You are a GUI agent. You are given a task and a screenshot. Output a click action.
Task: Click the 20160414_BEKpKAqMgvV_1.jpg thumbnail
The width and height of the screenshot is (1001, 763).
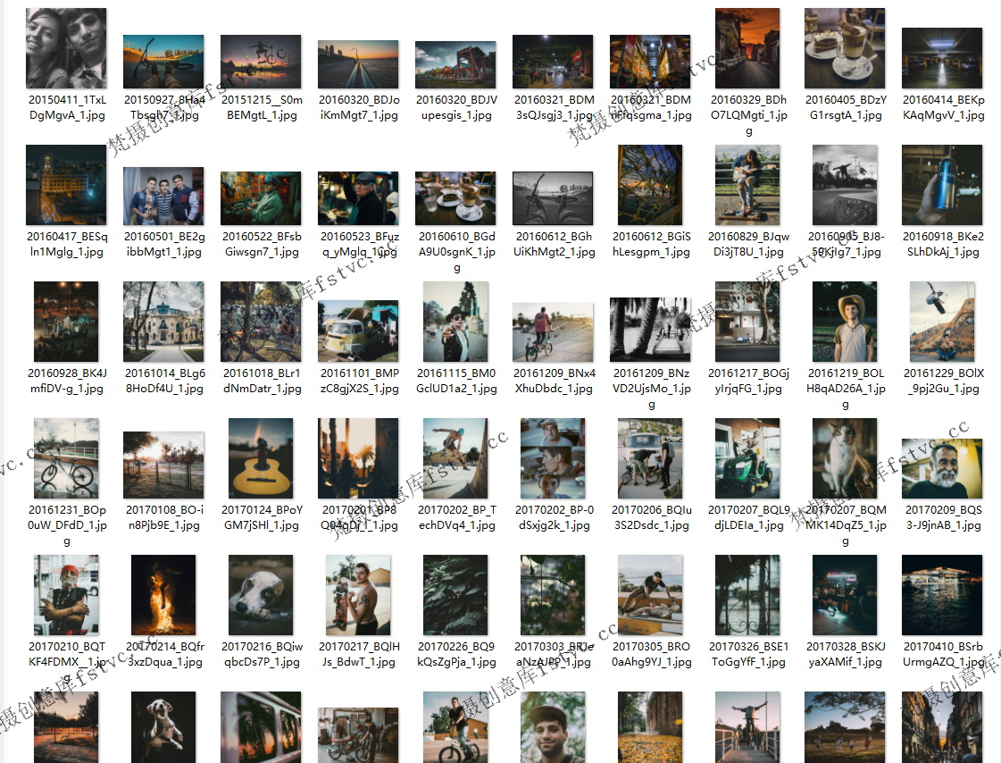[942, 58]
